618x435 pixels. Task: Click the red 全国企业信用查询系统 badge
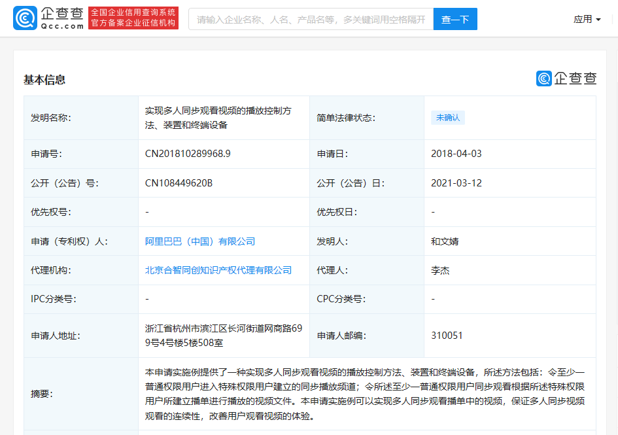(x=133, y=18)
